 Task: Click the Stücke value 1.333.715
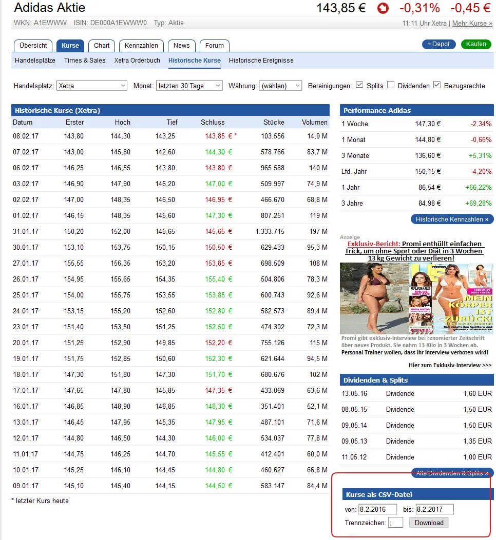pos(270,231)
